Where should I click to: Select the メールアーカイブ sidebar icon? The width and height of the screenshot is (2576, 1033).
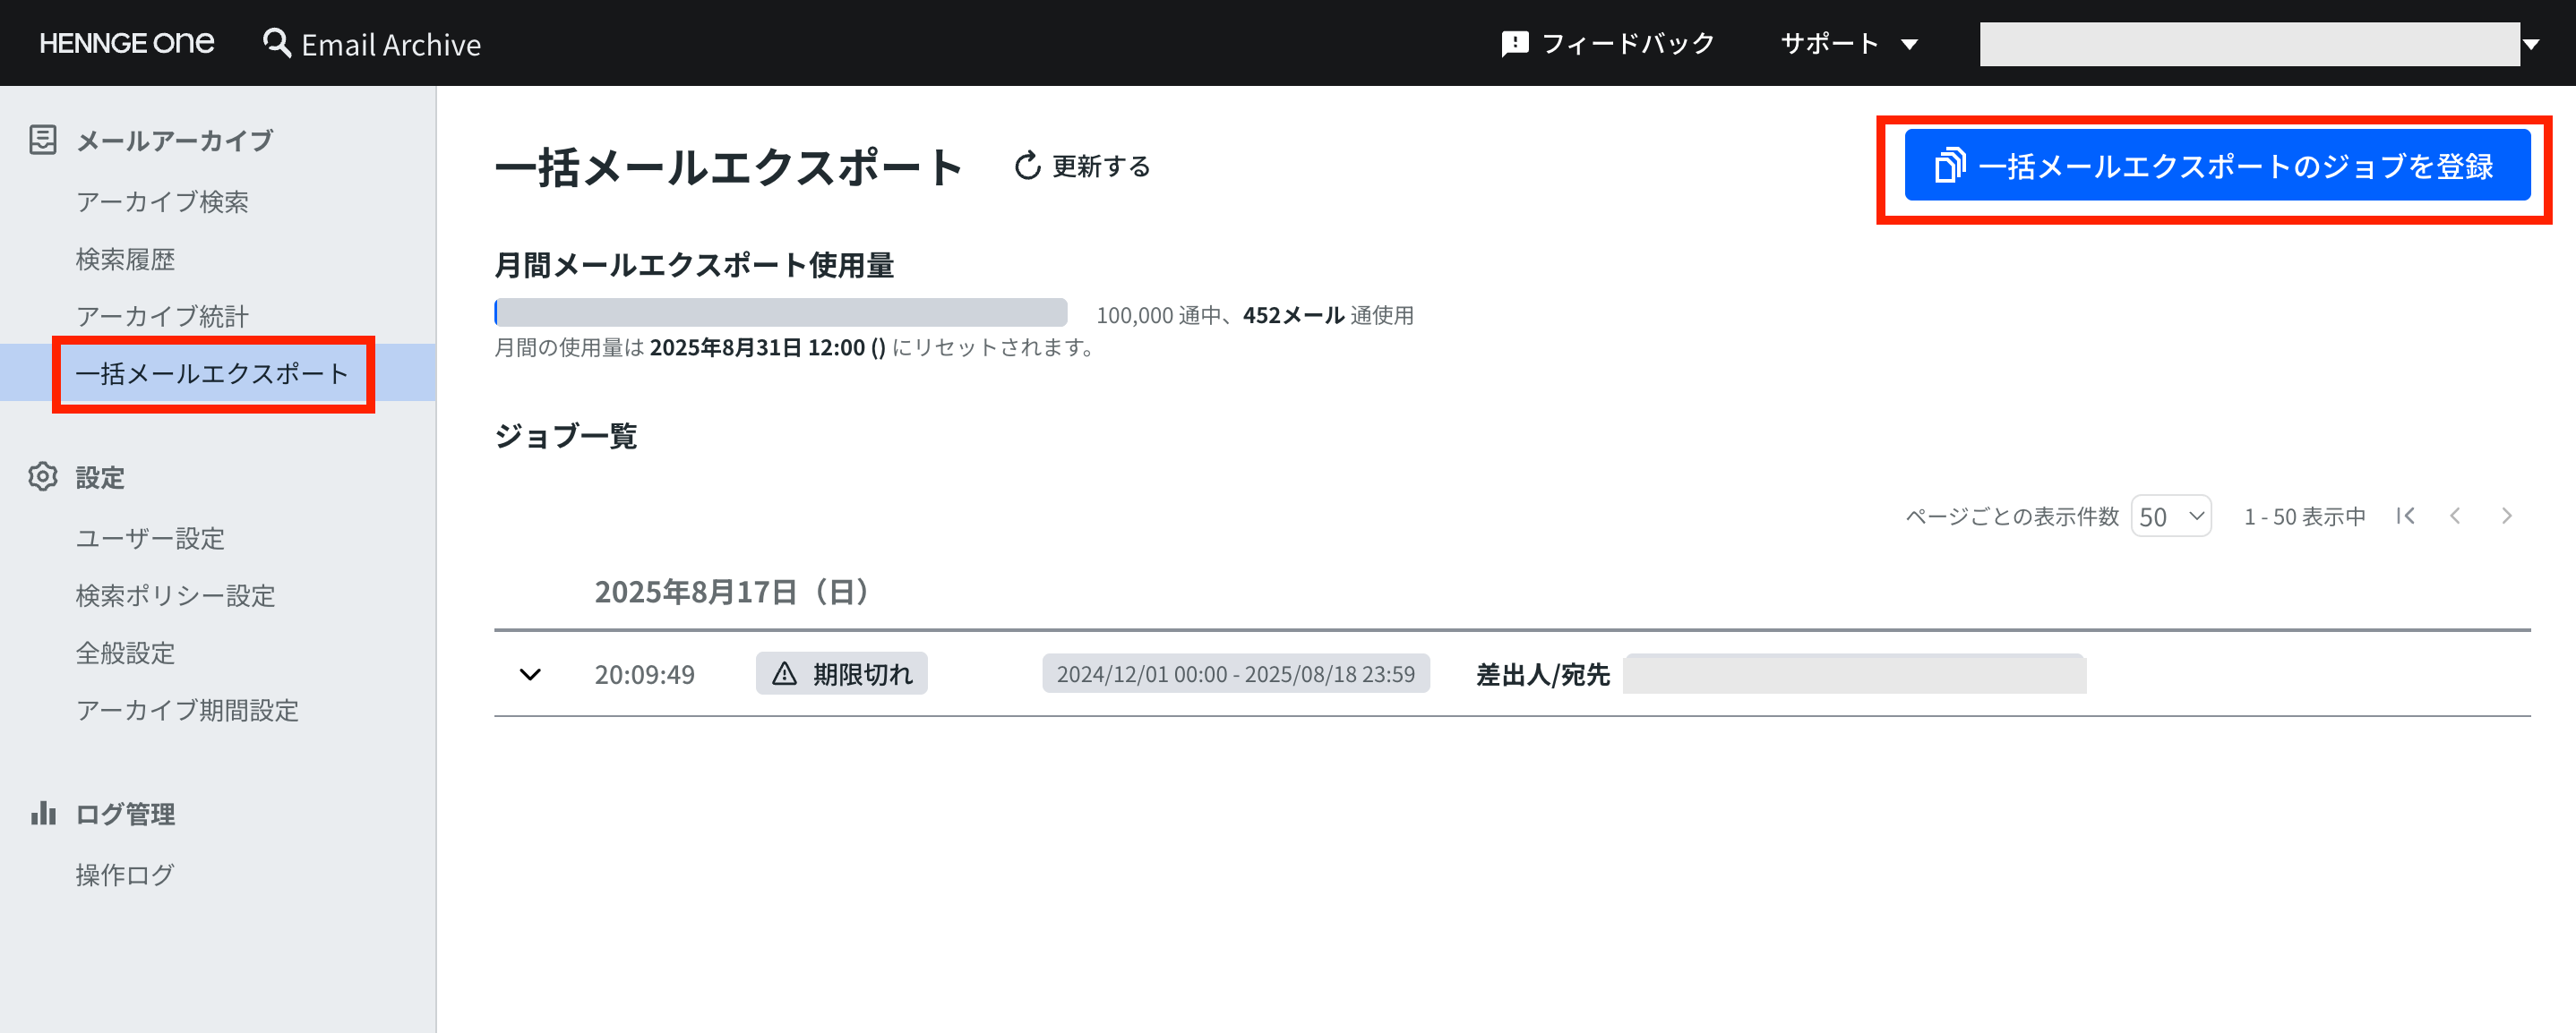(42, 140)
